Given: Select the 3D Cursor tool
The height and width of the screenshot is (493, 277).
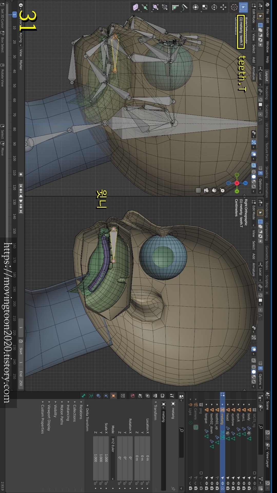Looking at the screenshot, I should click(x=234, y=7).
